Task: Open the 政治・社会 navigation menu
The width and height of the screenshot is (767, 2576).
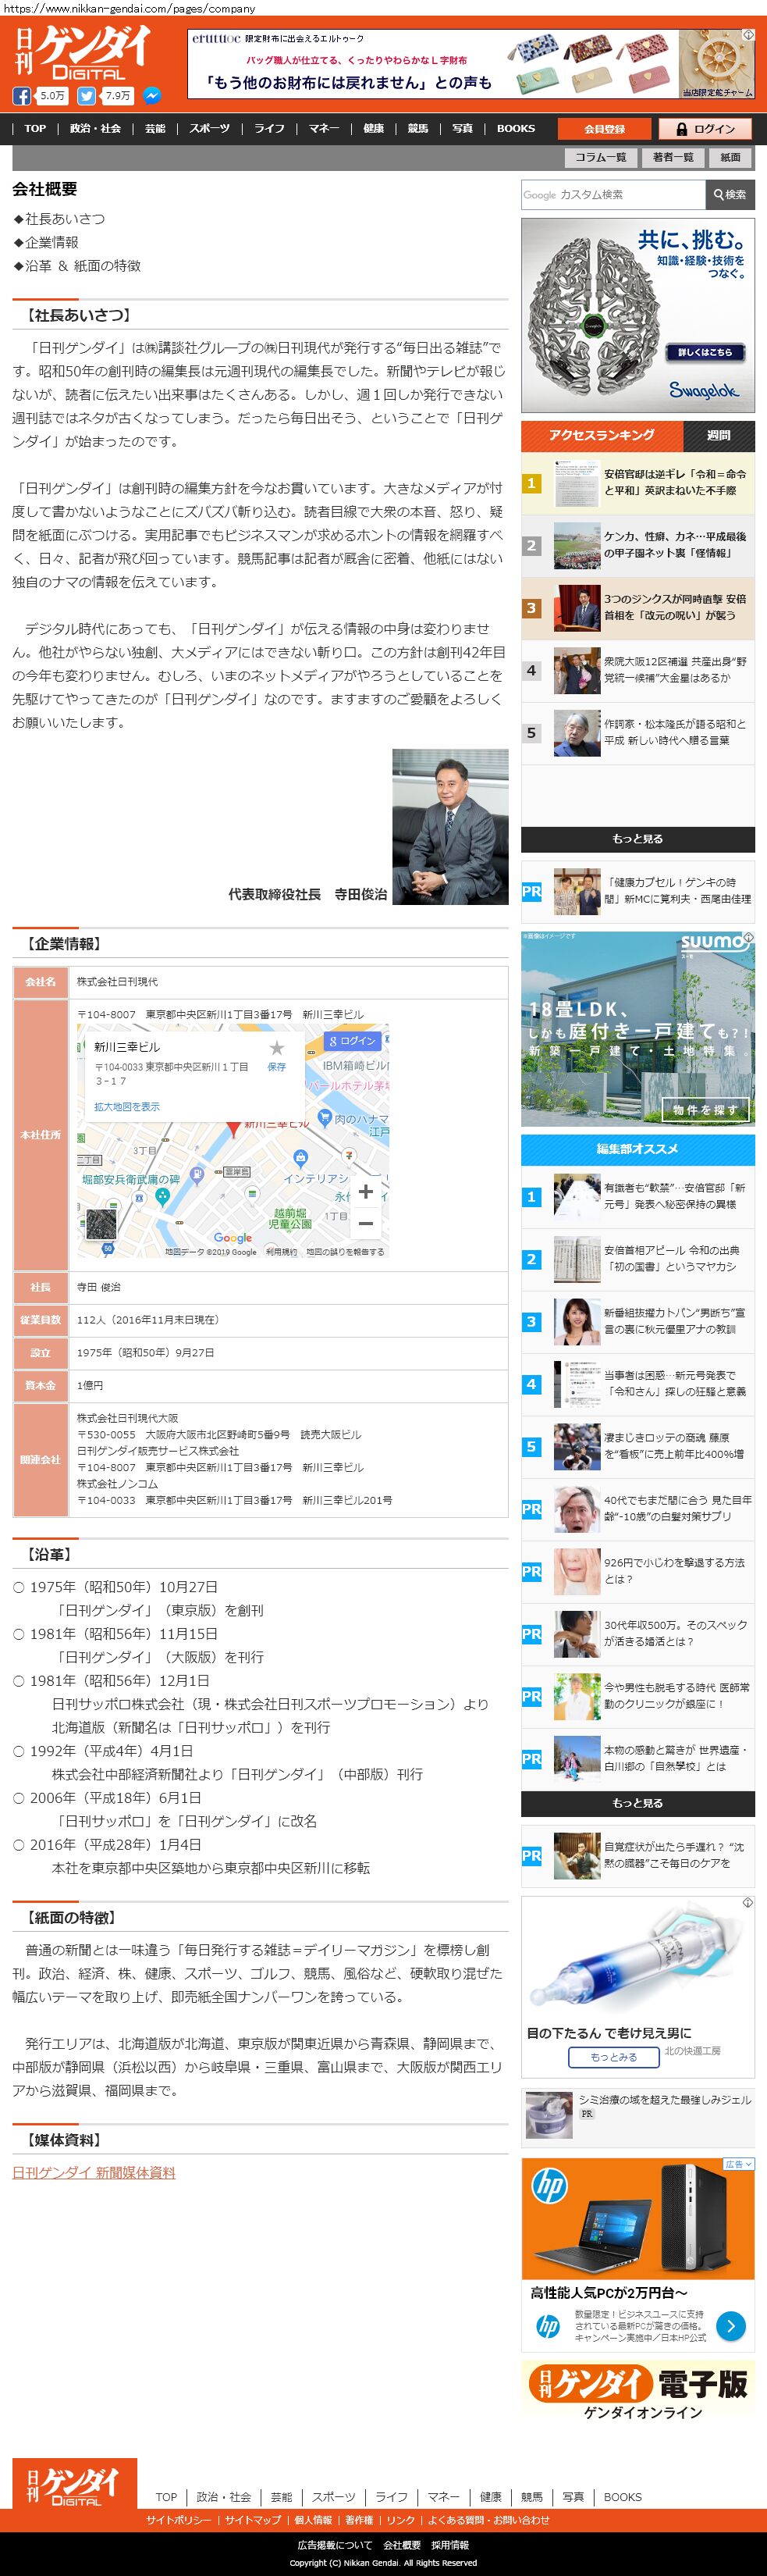Action: 95,129
